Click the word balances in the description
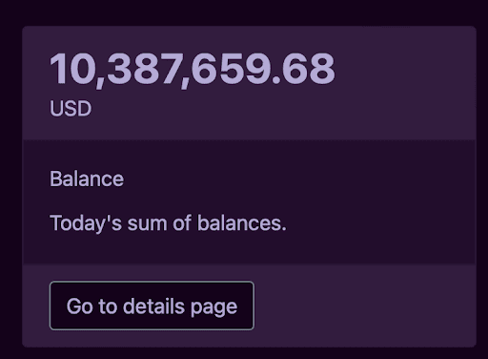 point(242,222)
